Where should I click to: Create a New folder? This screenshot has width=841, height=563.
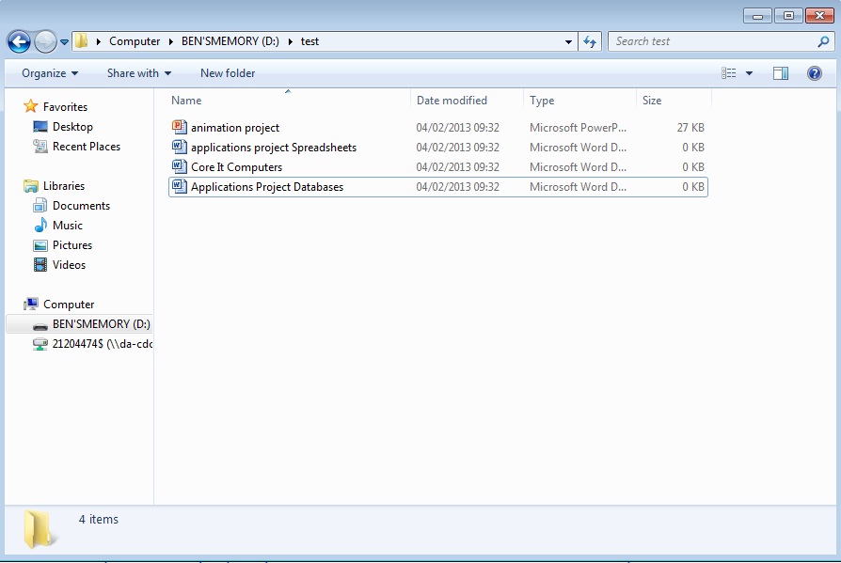click(227, 72)
